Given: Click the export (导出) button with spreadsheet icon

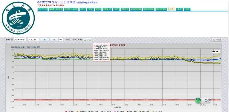Looking at the screenshot, I should coord(87,40).
